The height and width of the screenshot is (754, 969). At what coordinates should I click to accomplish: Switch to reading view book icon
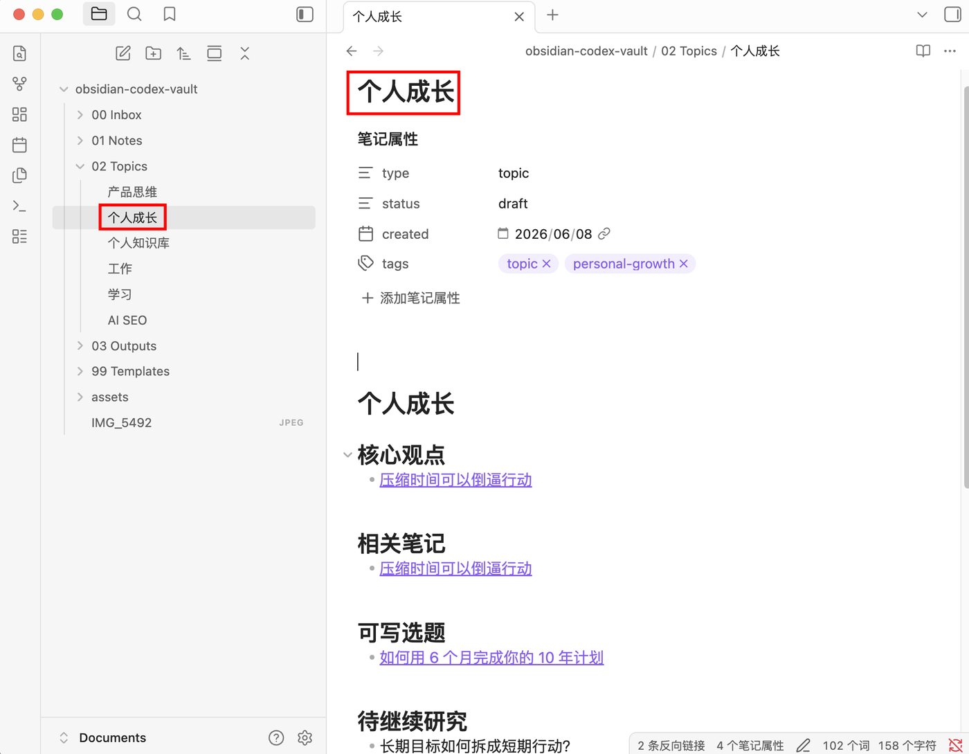pyautogui.click(x=923, y=51)
